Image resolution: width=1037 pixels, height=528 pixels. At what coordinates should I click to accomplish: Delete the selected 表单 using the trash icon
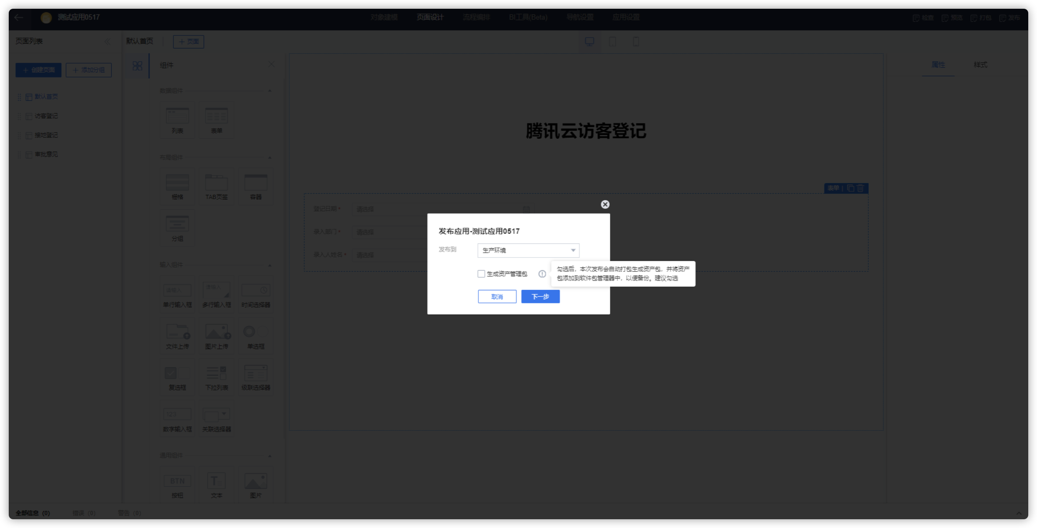pyautogui.click(x=860, y=188)
